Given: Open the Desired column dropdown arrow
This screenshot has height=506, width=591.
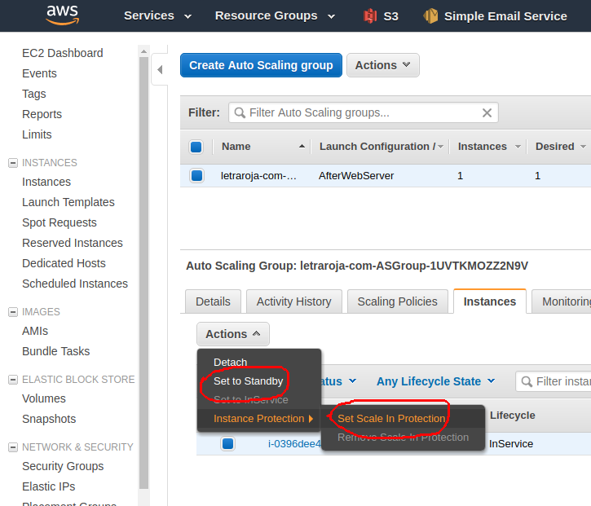Looking at the screenshot, I should point(583,147).
